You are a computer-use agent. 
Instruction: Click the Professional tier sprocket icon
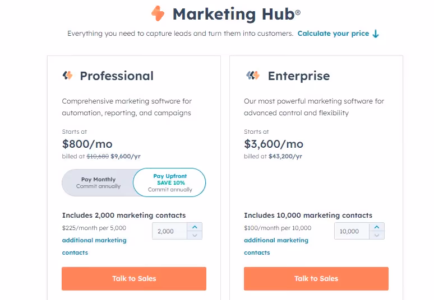[x=67, y=75]
